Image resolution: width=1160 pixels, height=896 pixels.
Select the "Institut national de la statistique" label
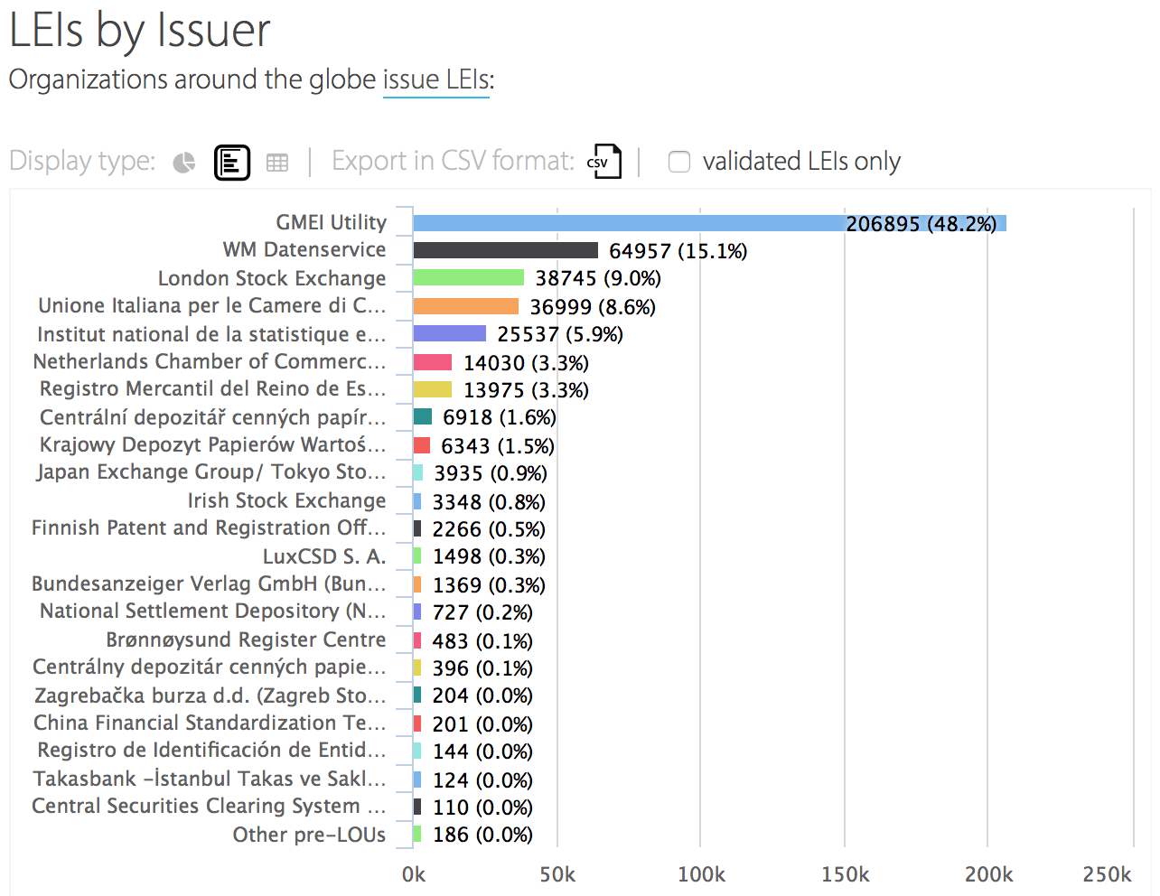point(211,334)
